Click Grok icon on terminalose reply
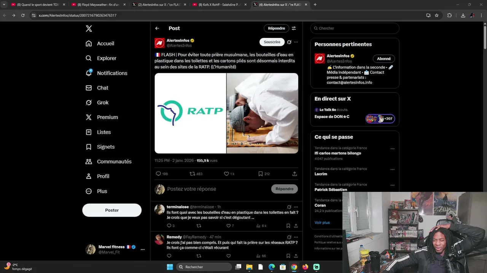Screen dimensions: 487x273 (x=289, y=207)
